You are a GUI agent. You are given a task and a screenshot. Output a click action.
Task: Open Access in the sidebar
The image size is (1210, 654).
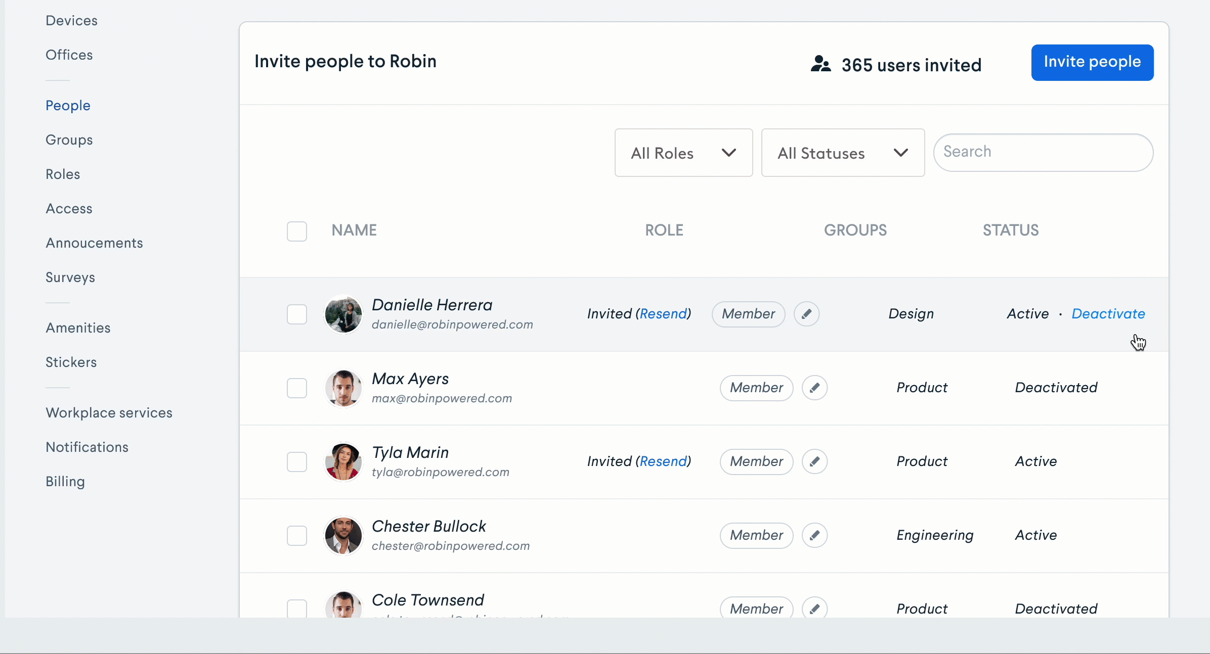click(69, 208)
